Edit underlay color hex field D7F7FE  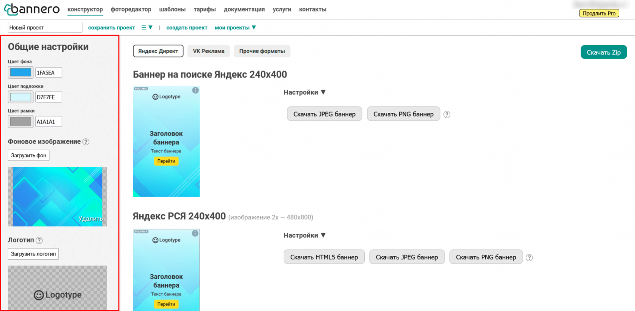[49, 97]
